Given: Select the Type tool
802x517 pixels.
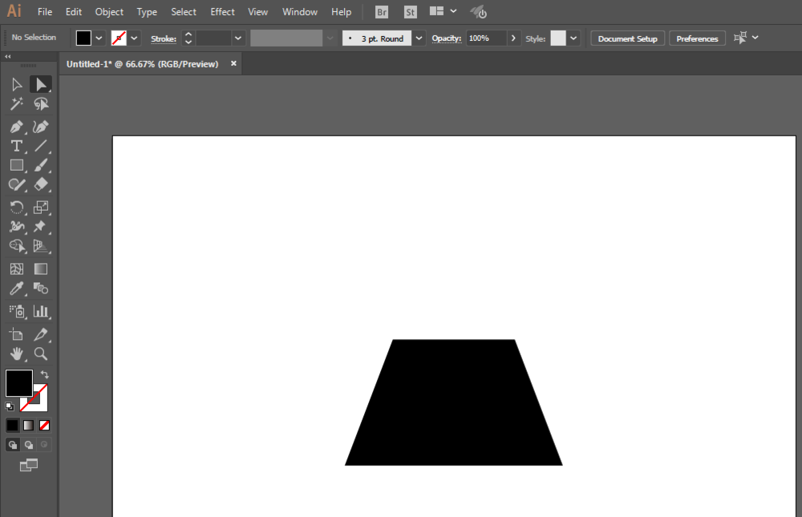Looking at the screenshot, I should point(16,146).
